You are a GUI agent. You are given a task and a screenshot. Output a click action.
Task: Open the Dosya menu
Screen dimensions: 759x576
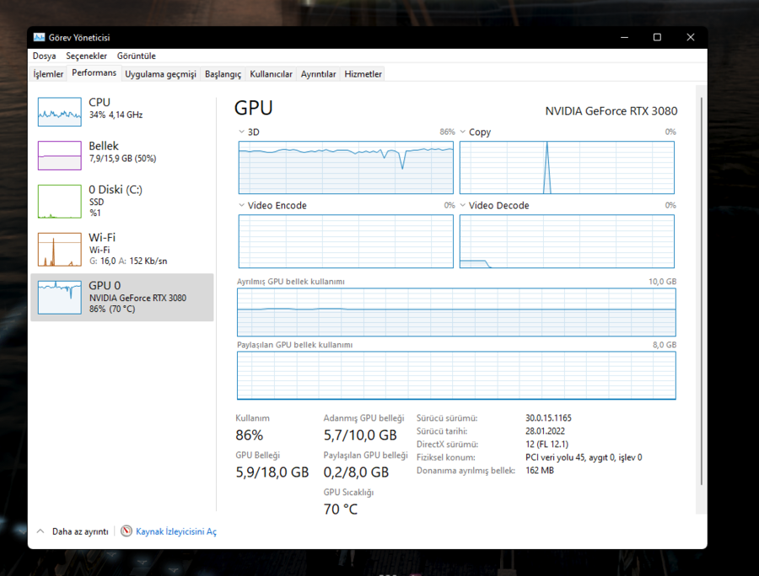pyautogui.click(x=44, y=56)
